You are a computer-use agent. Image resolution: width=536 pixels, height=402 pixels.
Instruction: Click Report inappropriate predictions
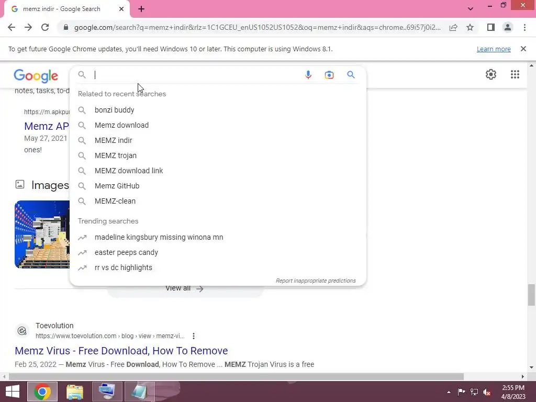tap(316, 281)
